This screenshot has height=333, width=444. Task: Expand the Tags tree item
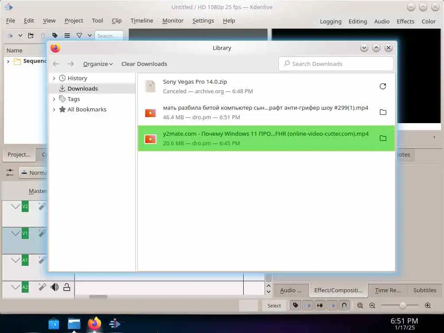pyautogui.click(x=54, y=99)
